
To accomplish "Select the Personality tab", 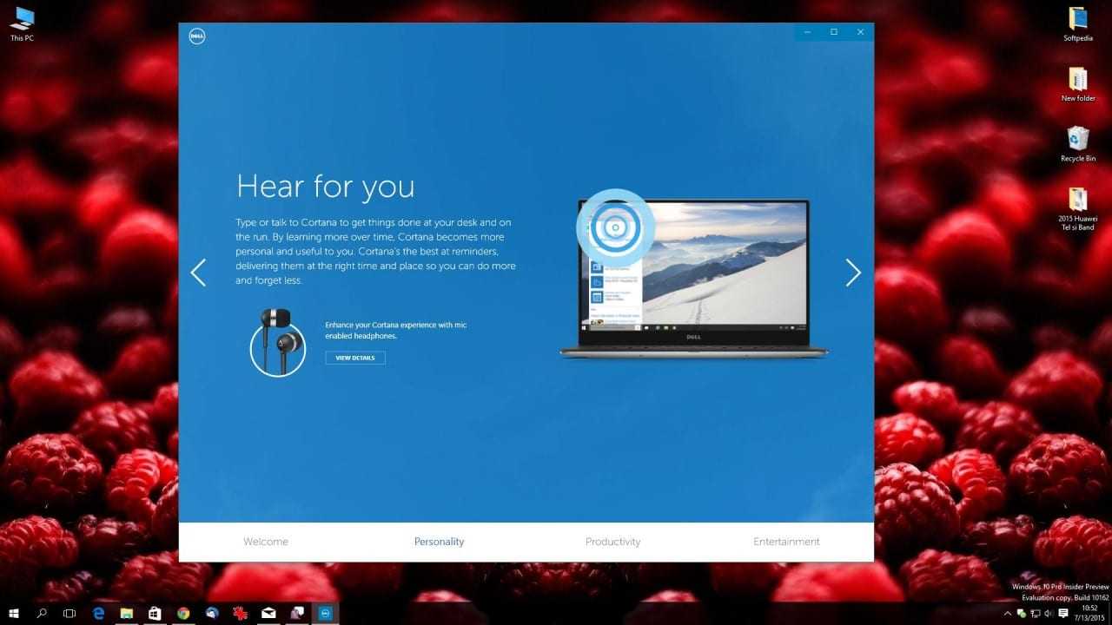I will tap(439, 542).
